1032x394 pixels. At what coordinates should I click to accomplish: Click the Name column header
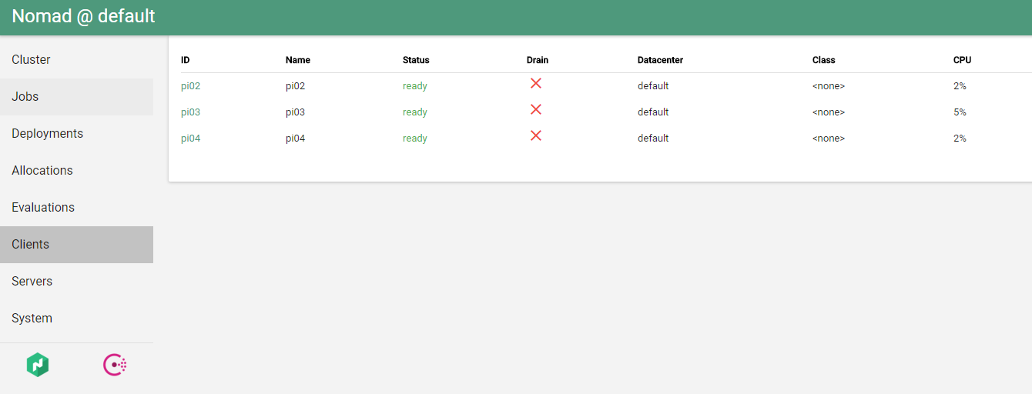[298, 60]
